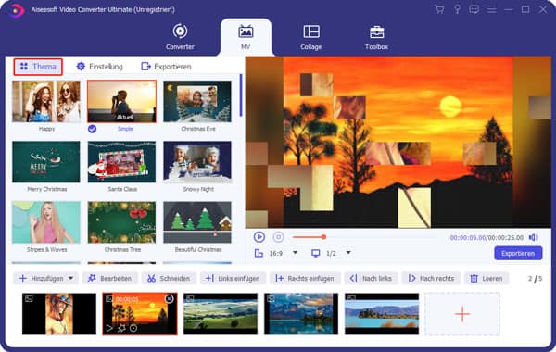Select the Christmas Eve theme thumbnail
The width and height of the screenshot is (556, 352).
(x=197, y=101)
